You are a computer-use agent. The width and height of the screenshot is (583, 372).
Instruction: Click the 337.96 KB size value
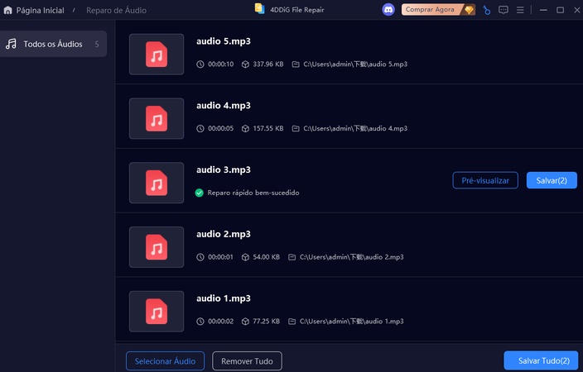point(268,64)
